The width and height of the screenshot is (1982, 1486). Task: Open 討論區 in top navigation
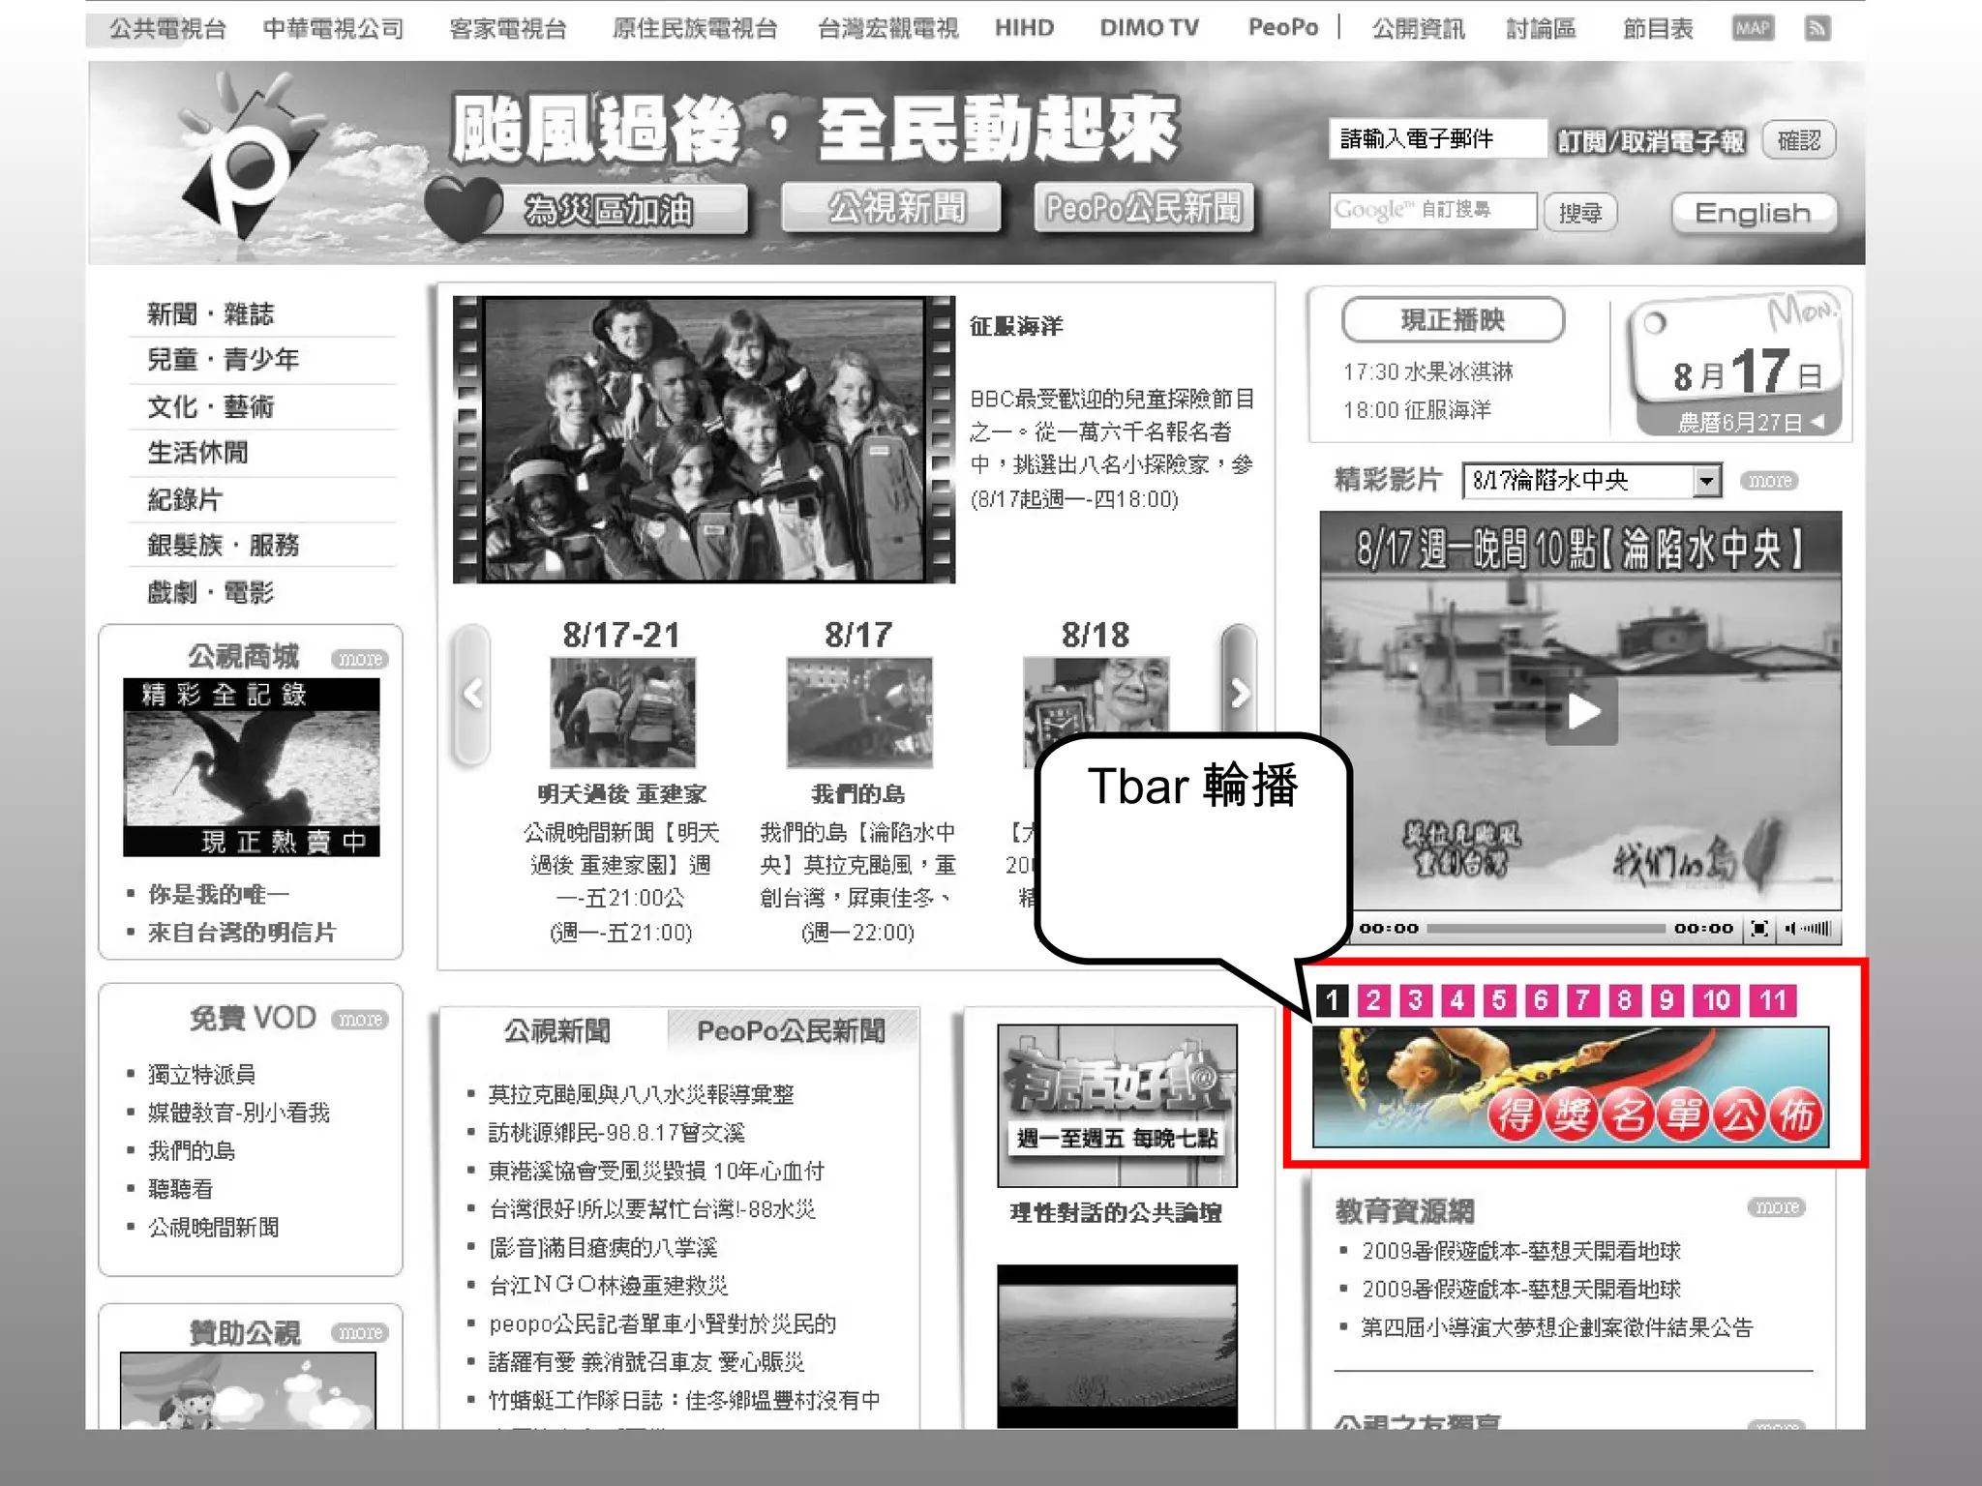[x=1541, y=29]
